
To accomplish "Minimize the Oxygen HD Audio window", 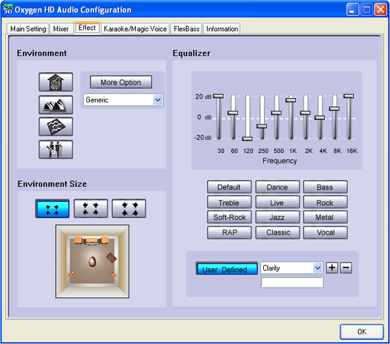I will pyautogui.click(x=352, y=10).
